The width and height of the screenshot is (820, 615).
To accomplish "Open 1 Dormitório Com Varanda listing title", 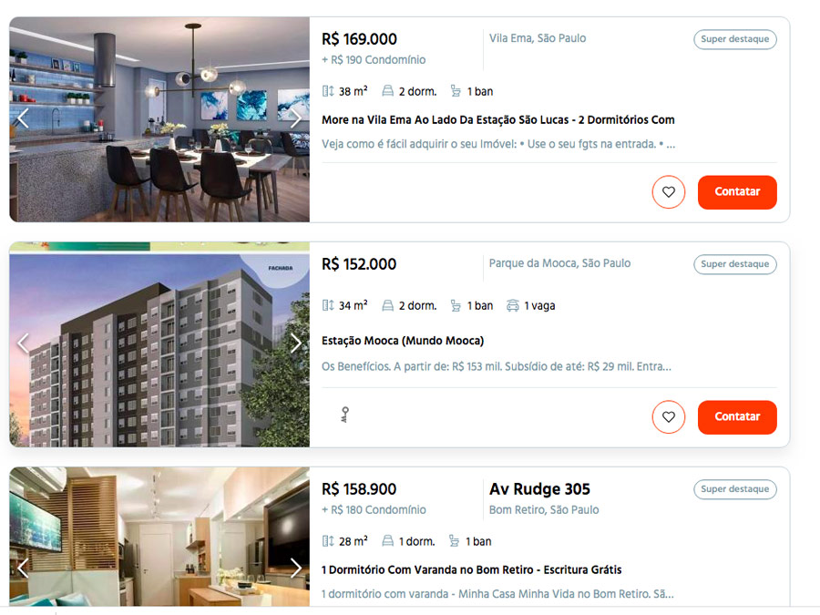I will tap(472, 569).
